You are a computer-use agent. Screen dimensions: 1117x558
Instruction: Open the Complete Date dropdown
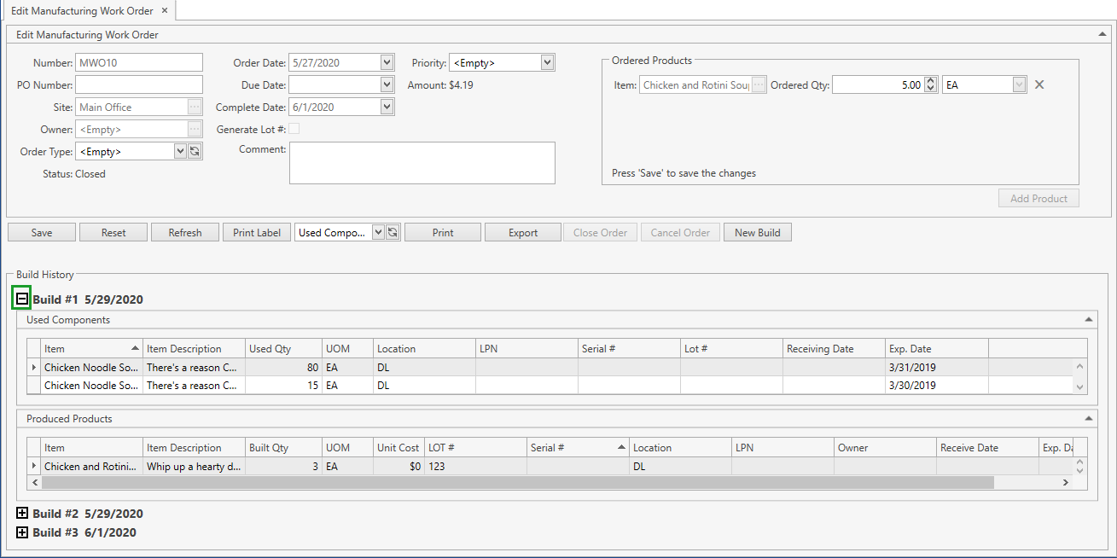(x=387, y=108)
